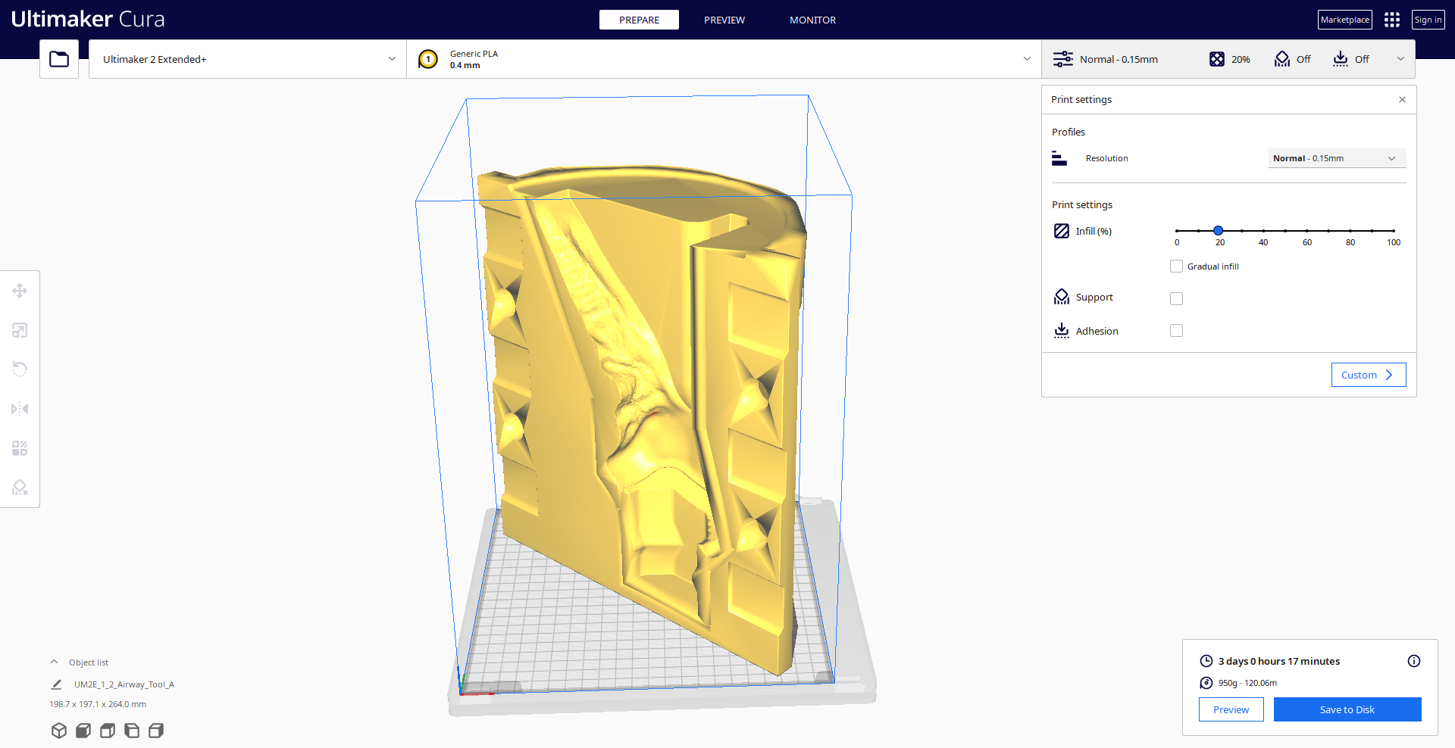This screenshot has height=748, width=1455.
Task: Click the infill slider handle at 20
Action: (x=1219, y=230)
